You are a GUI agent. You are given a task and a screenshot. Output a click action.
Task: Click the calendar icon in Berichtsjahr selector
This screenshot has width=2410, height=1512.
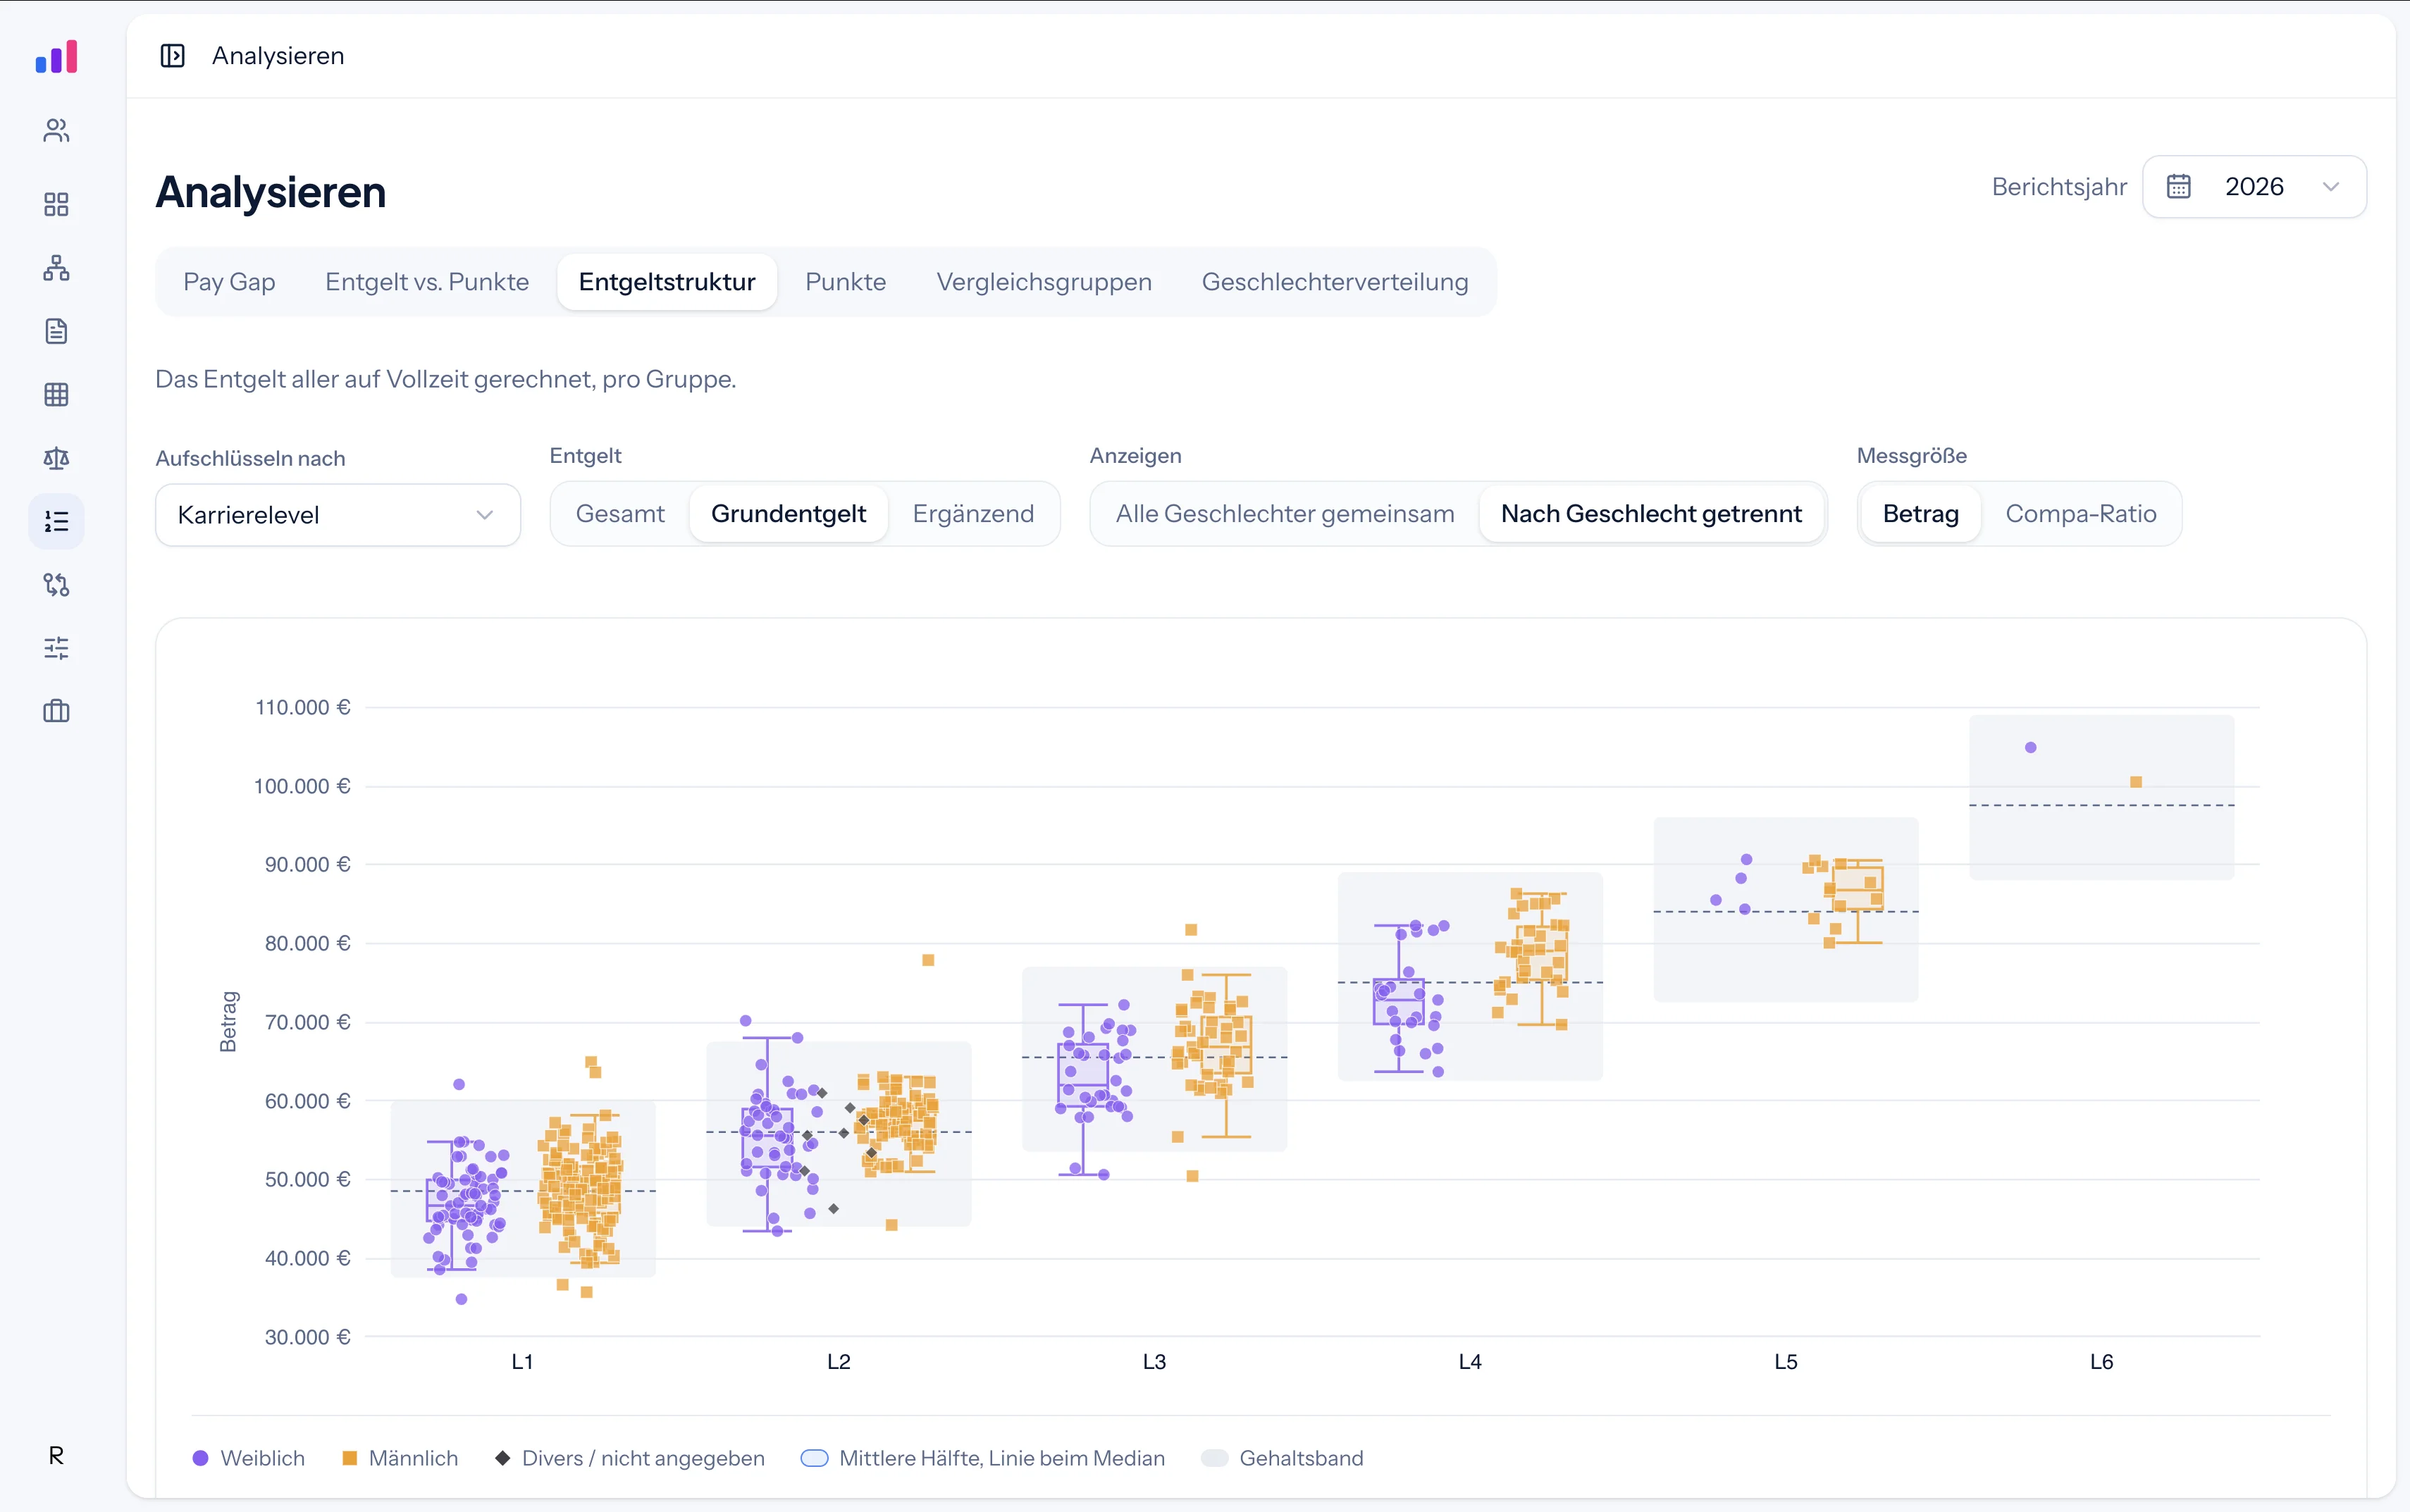pos(2178,187)
